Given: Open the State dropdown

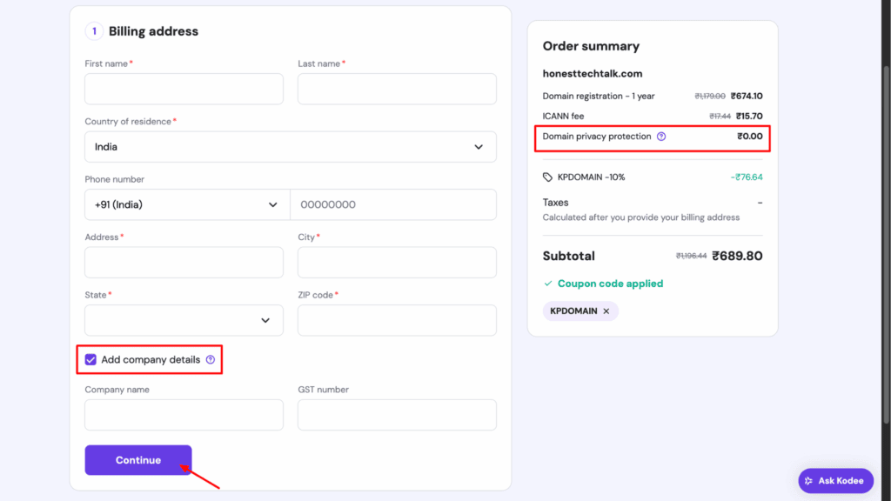Looking at the screenshot, I should coord(183,320).
